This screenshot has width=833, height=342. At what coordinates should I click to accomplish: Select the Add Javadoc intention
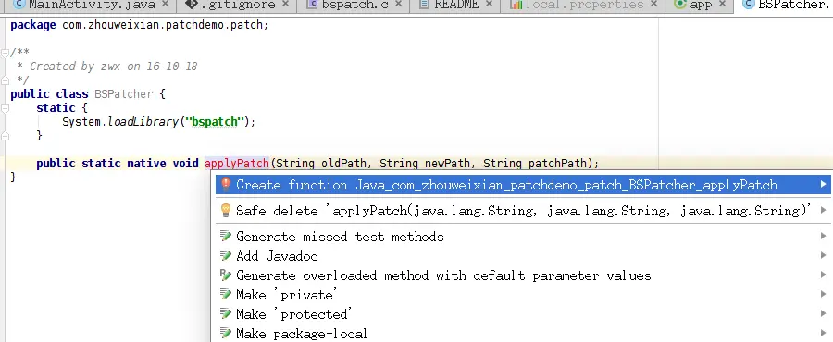pos(523,256)
